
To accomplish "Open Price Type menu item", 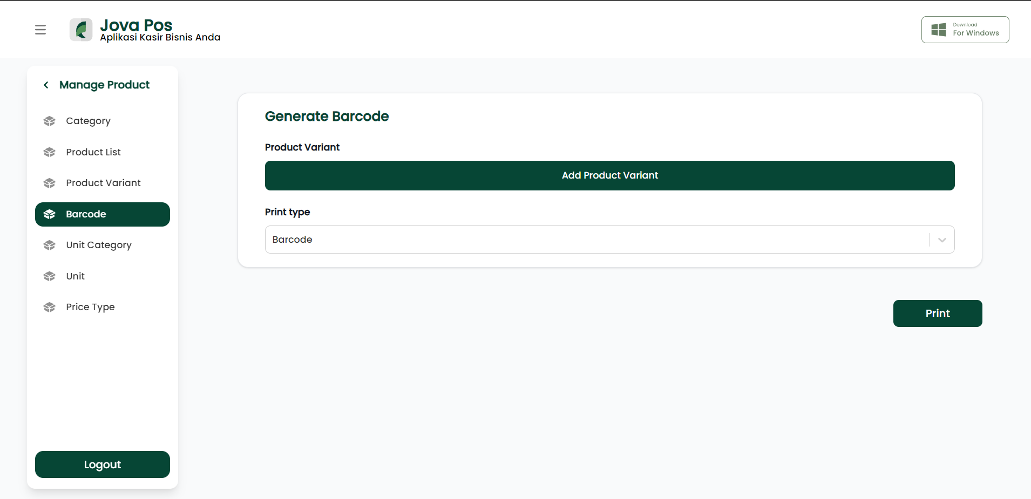I will point(103,307).
